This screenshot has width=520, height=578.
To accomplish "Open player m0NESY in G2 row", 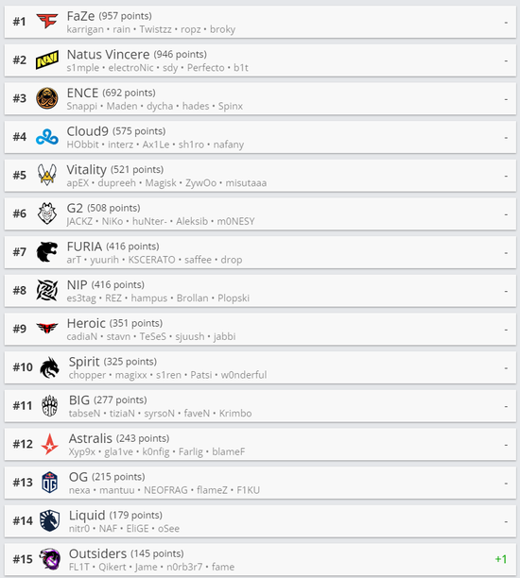I will pyautogui.click(x=235, y=222).
